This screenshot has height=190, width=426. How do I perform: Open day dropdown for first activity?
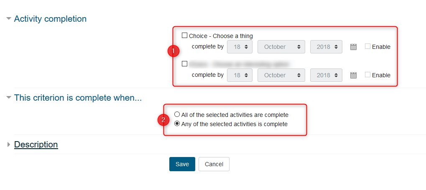(x=240, y=47)
